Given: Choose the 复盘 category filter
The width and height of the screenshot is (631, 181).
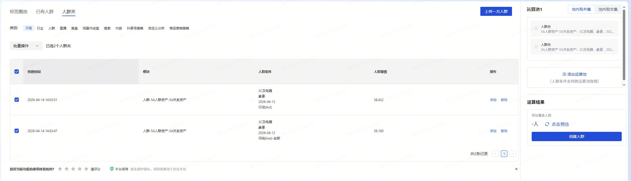Looking at the screenshot, I should pos(75,28).
